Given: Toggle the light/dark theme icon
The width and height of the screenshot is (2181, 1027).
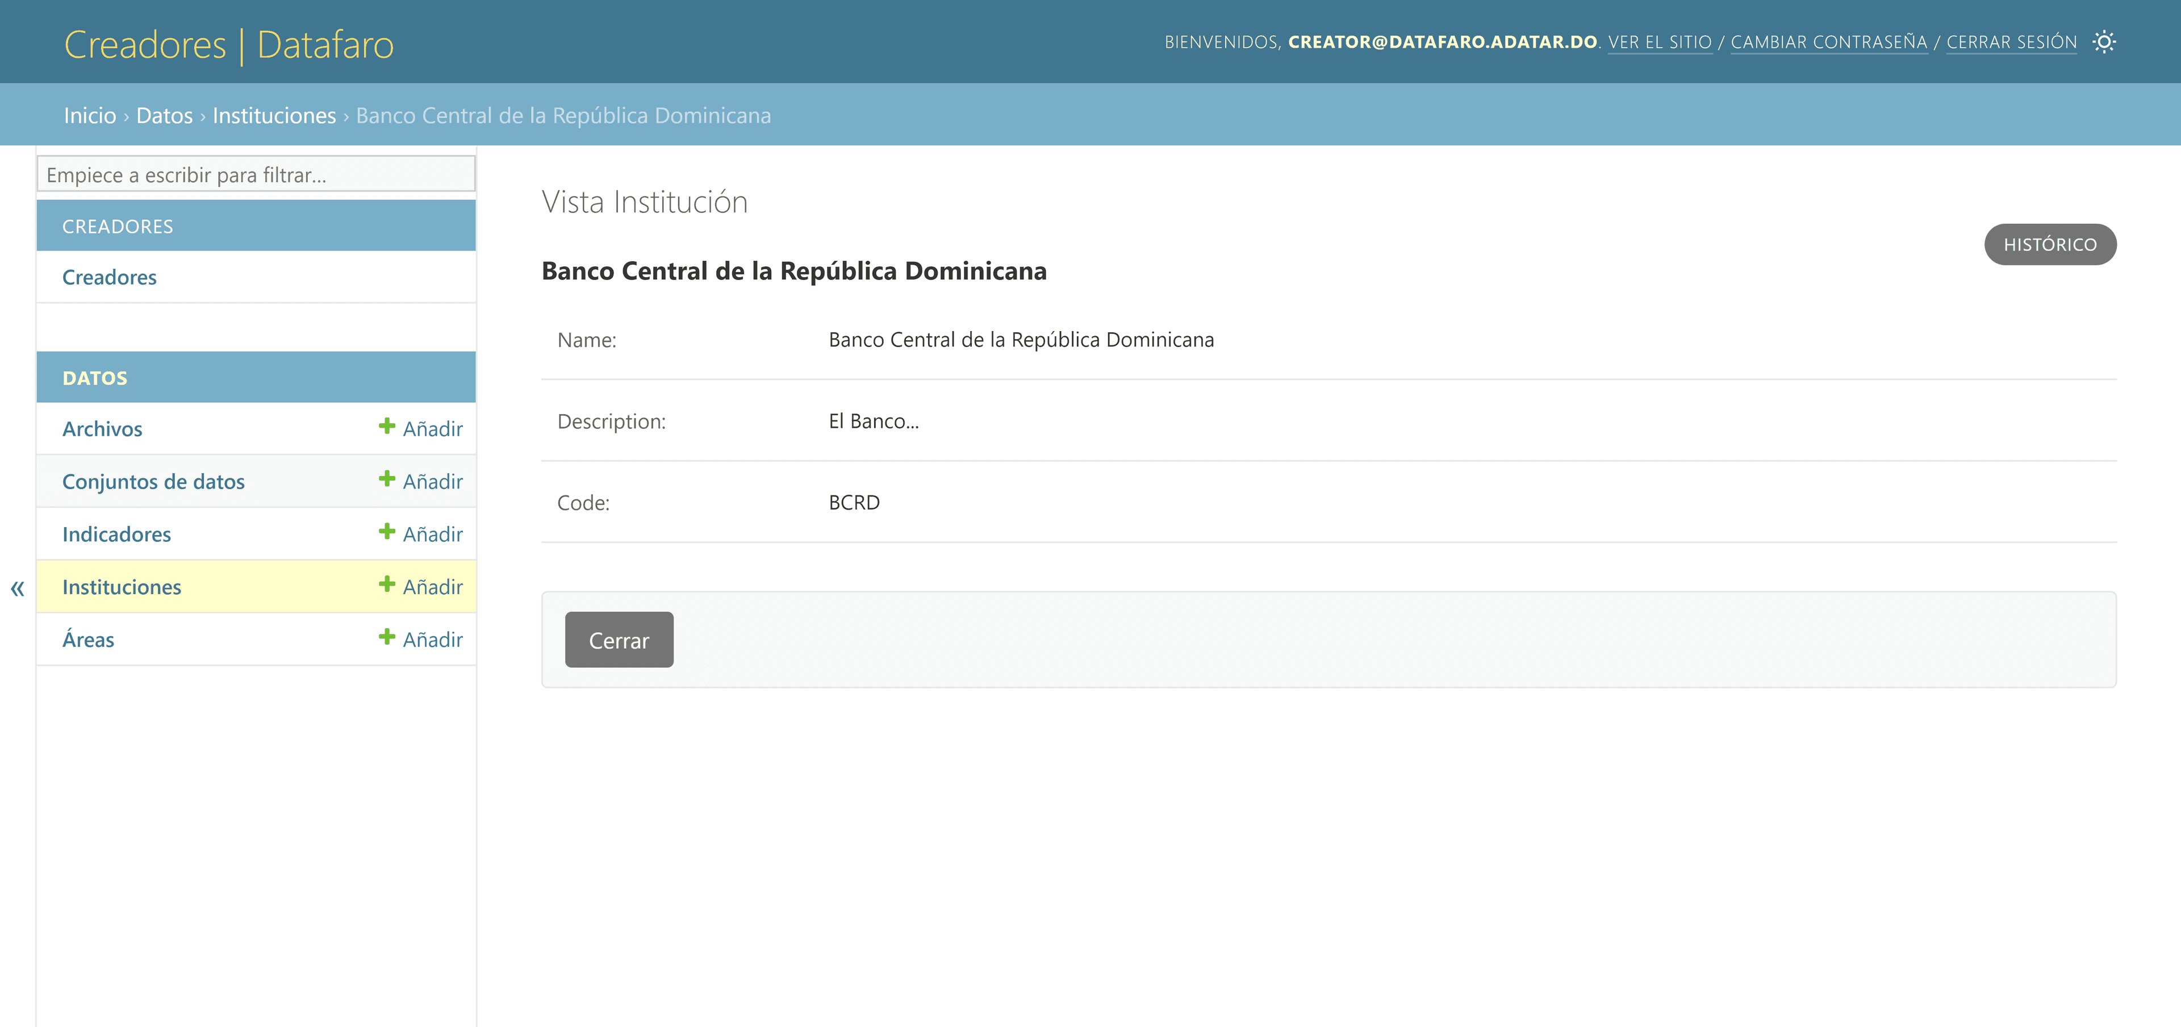Looking at the screenshot, I should 2104,41.
